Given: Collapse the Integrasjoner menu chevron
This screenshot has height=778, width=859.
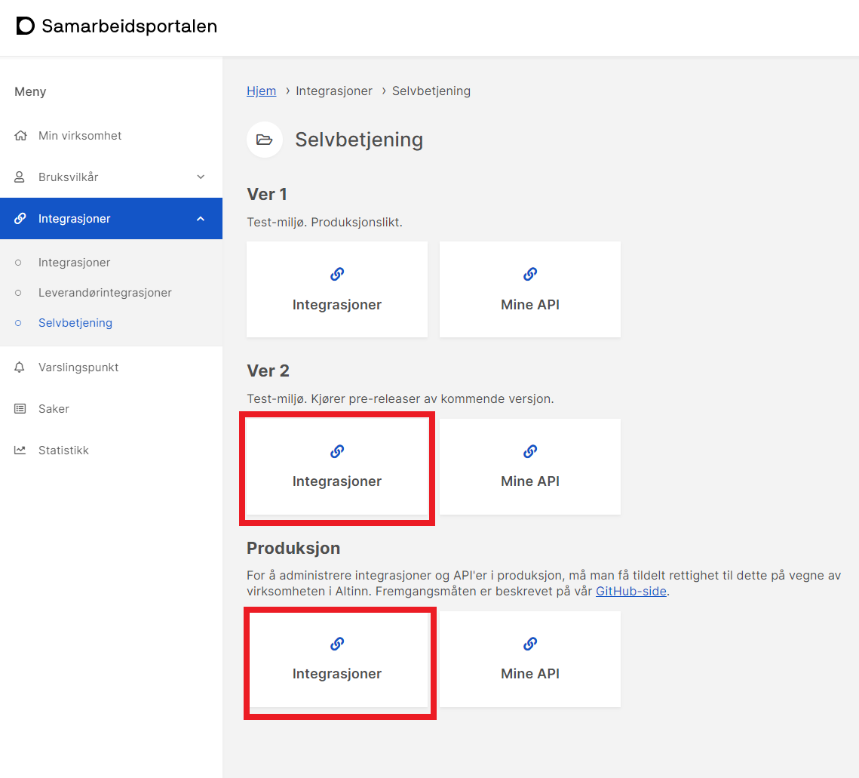Looking at the screenshot, I should click(x=201, y=219).
